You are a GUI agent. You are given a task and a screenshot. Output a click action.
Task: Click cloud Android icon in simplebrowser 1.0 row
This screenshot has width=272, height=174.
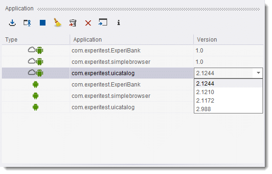(36, 61)
